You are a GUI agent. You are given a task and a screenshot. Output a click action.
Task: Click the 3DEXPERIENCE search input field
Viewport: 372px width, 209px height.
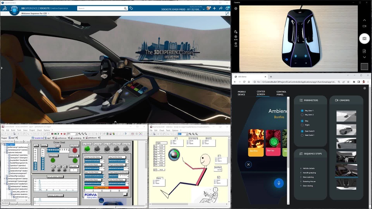coord(100,8)
